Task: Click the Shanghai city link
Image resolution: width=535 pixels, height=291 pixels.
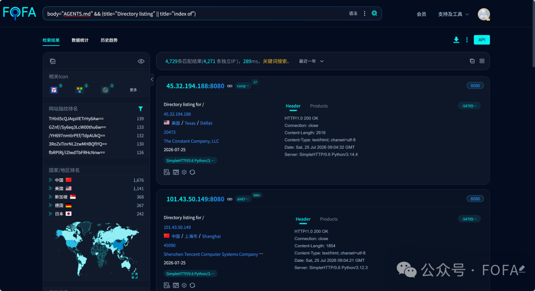Action: tap(211, 237)
